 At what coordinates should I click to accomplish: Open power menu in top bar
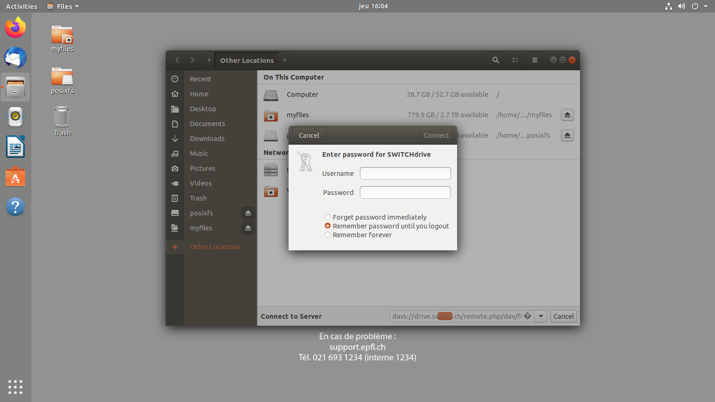pos(695,6)
